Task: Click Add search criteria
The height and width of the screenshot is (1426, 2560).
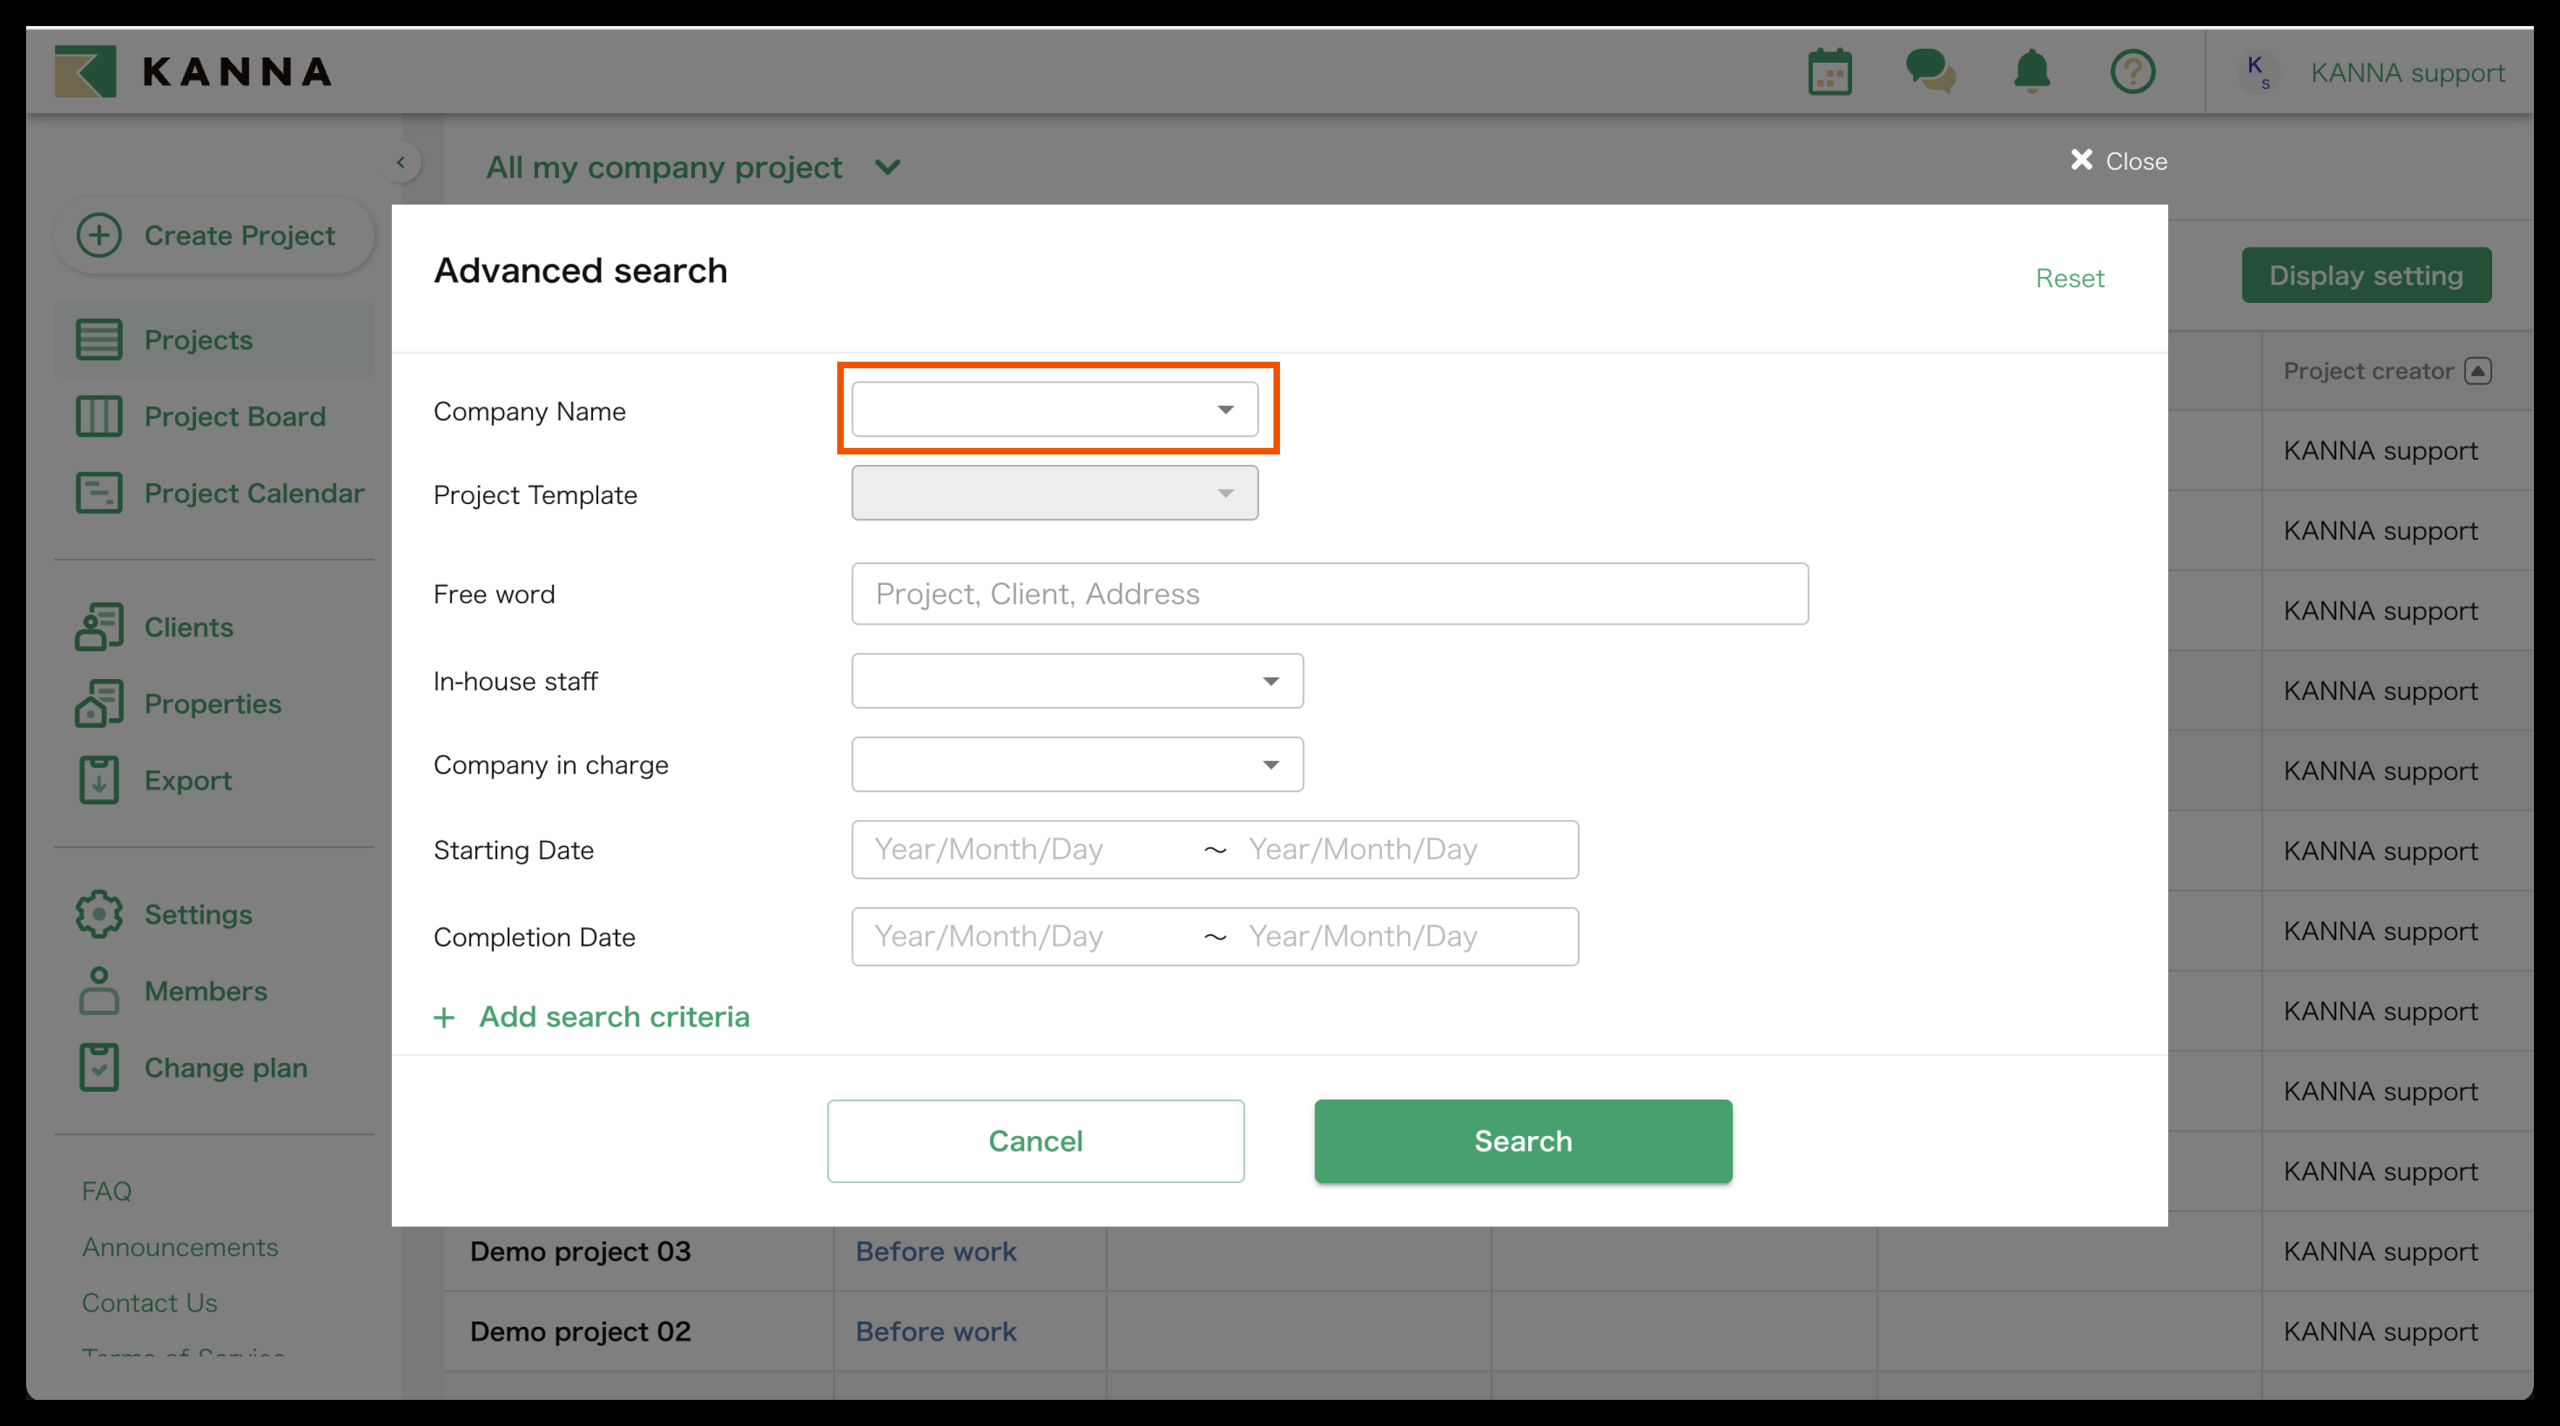Action: pos(613,1017)
